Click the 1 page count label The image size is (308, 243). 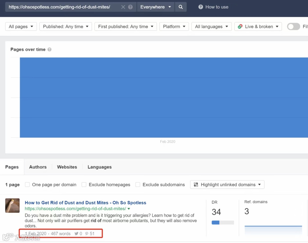click(12, 185)
